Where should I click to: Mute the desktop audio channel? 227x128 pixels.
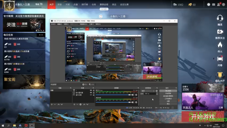pos(133,102)
